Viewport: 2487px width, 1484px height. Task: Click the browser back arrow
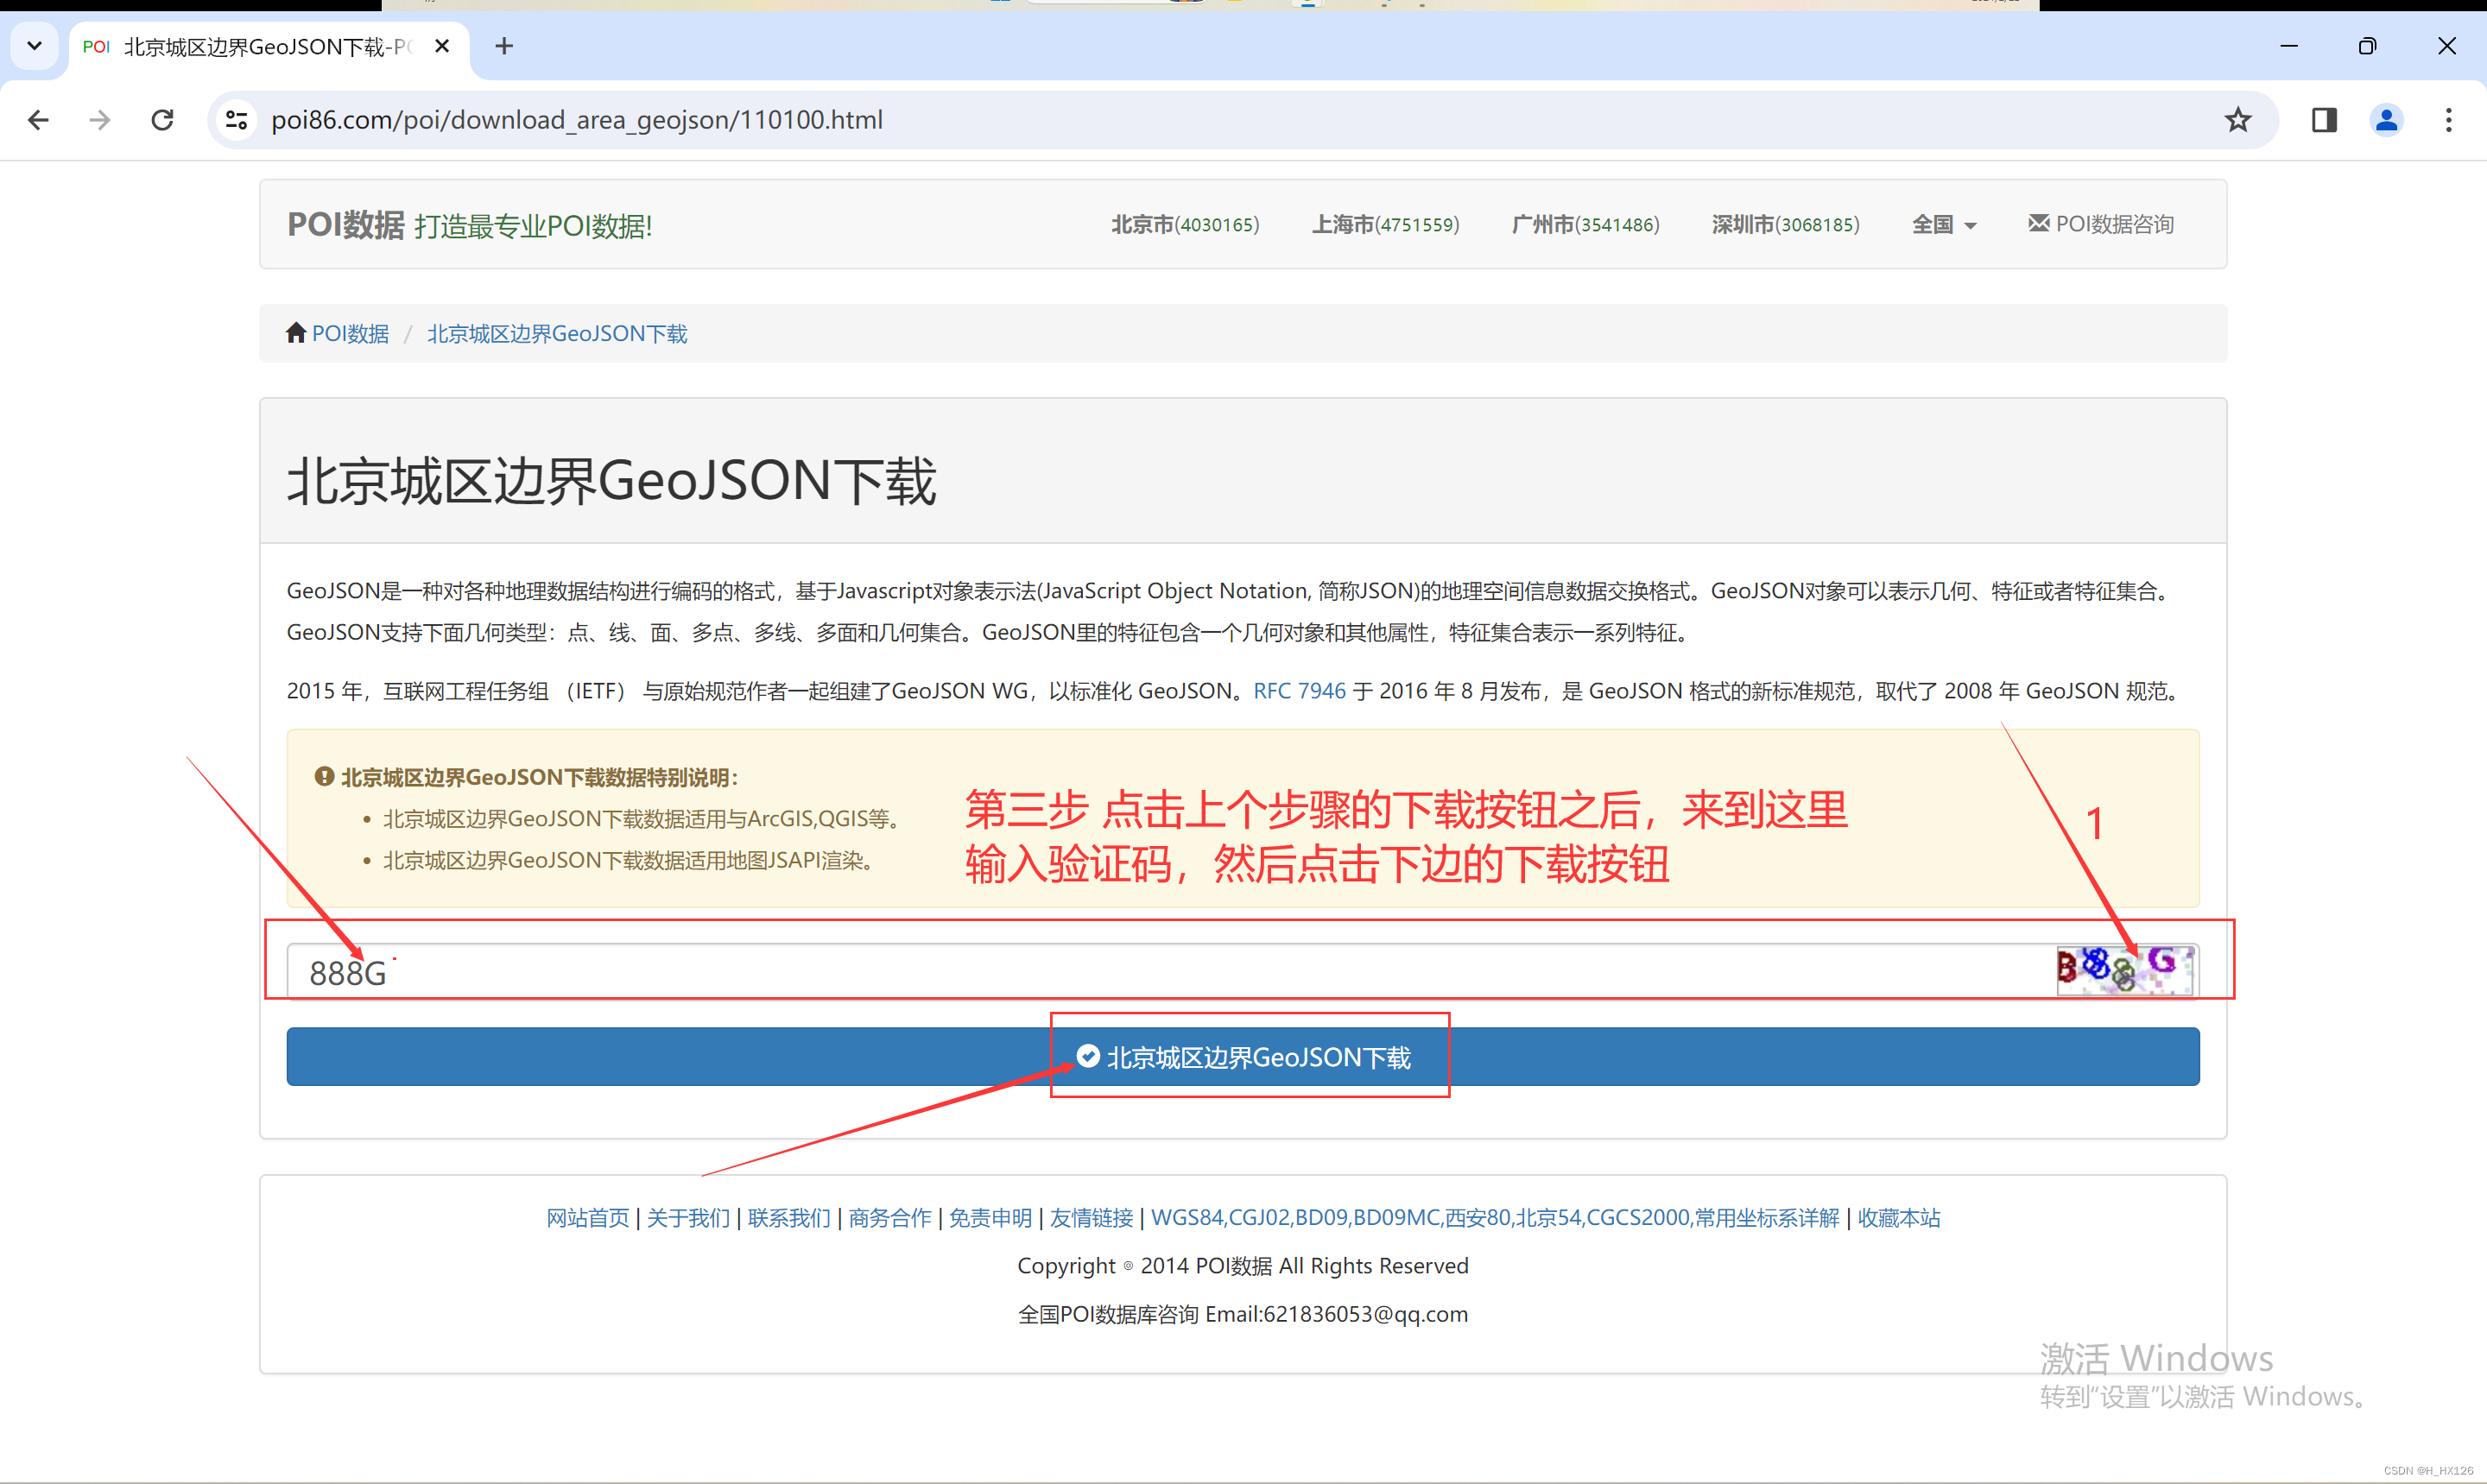(x=38, y=120)
